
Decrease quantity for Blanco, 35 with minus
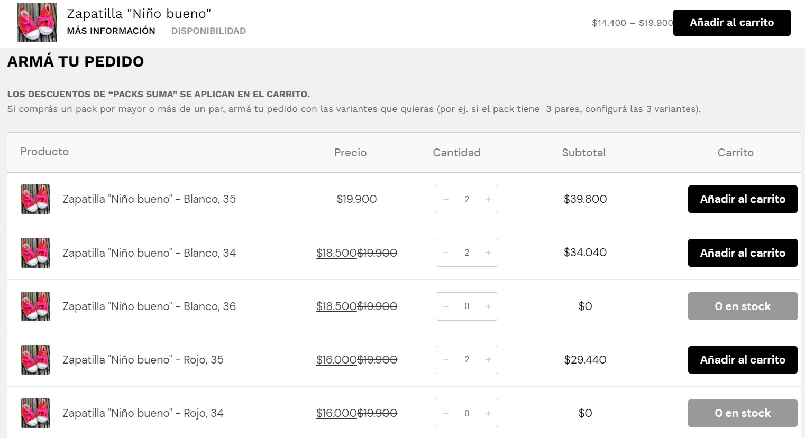click(446, 199)
